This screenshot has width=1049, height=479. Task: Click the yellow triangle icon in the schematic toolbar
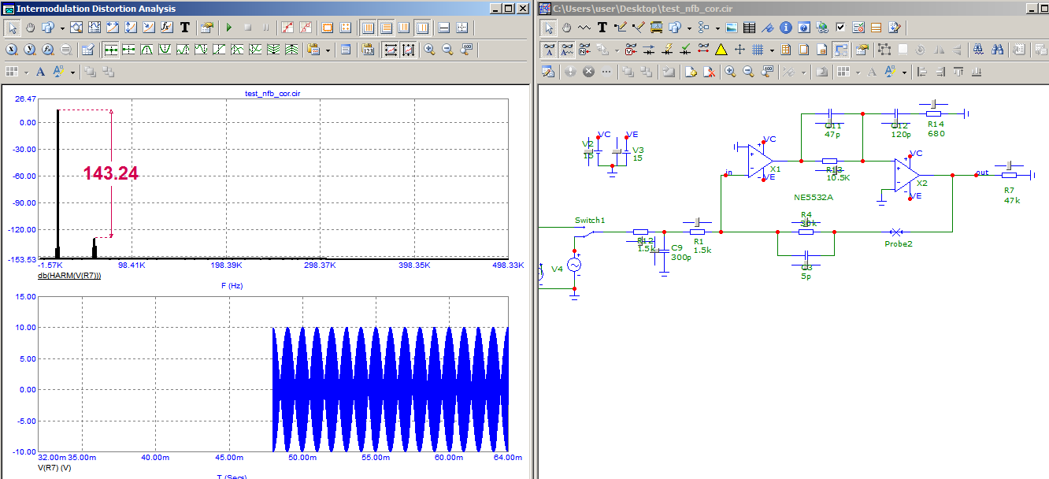click(721, 50)
